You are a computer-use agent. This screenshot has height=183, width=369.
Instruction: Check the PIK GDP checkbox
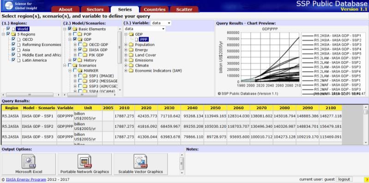(80, 55)
